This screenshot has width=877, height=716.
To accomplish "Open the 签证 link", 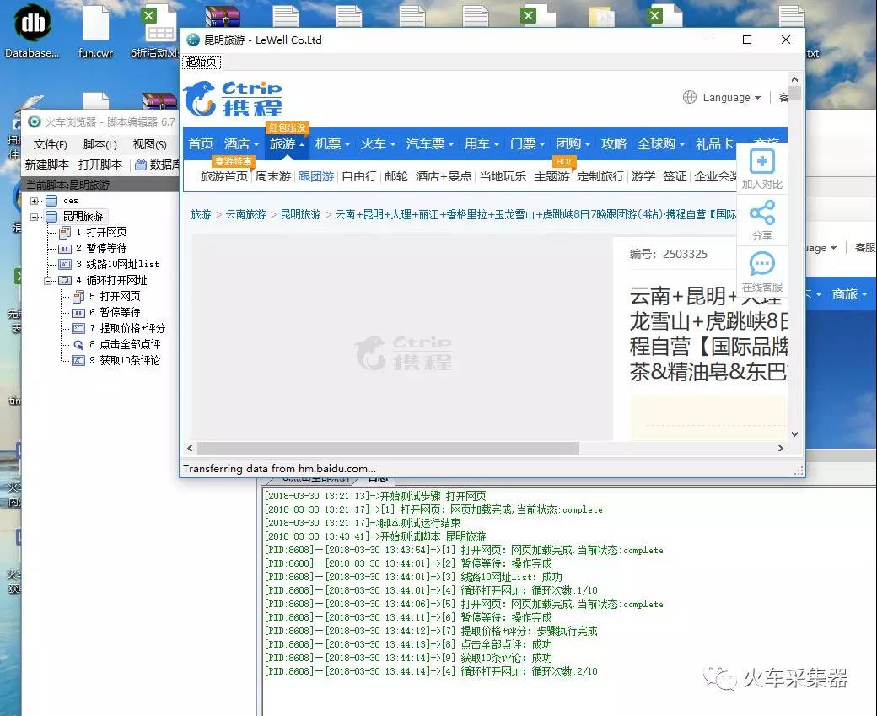I will 675,176.
